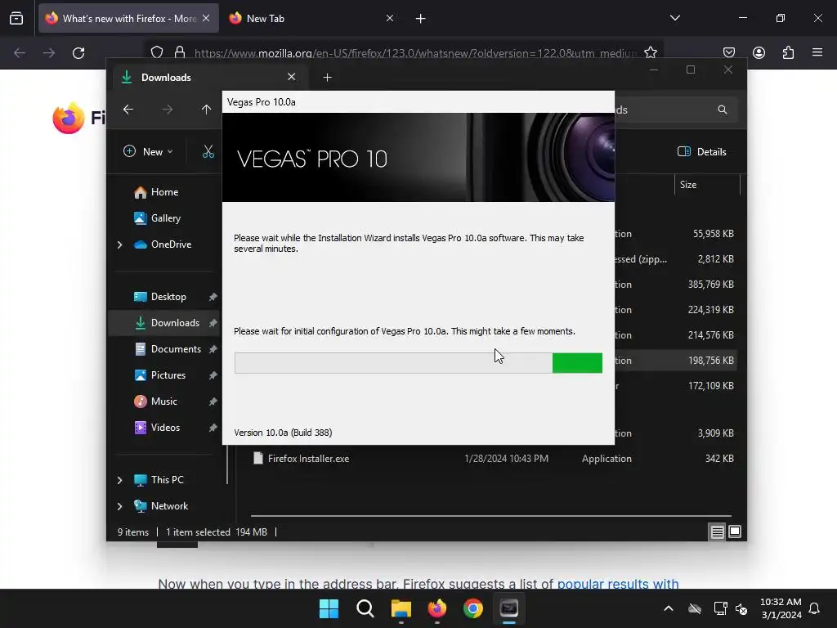Screen dimensions: 837x628
Task: Close the Downloads tab in File Explorer
Action: pos(292,77)
